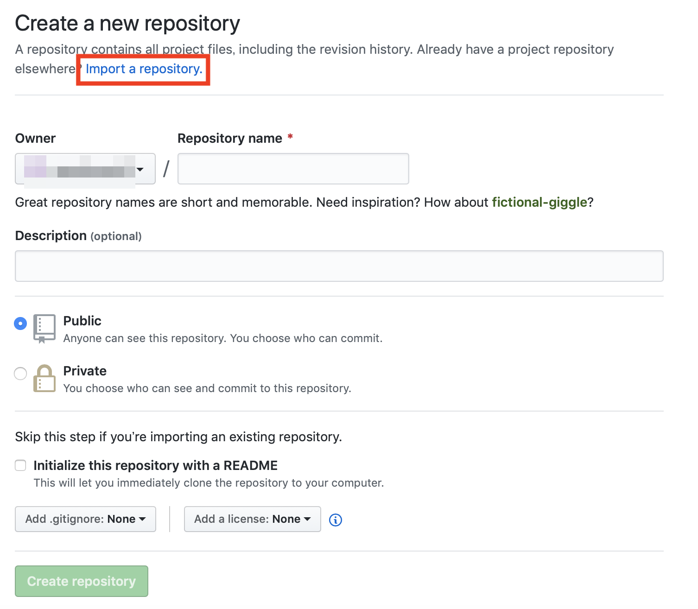Viewport: 698px width, 609px height.
Task: Select the Private visibility radio button
Action: 20,373
